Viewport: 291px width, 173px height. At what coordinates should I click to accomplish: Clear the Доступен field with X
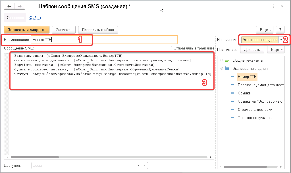[x=145, y=165]
